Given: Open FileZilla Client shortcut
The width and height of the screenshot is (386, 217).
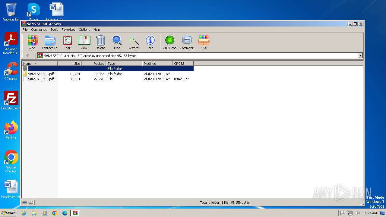Looking at the screenshot, I should pyautogui.click(x=11, y=100).
